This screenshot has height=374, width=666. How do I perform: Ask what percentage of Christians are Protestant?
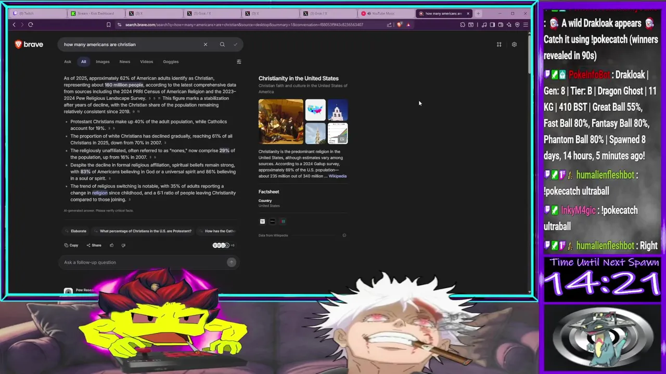(x=143, y=231)
